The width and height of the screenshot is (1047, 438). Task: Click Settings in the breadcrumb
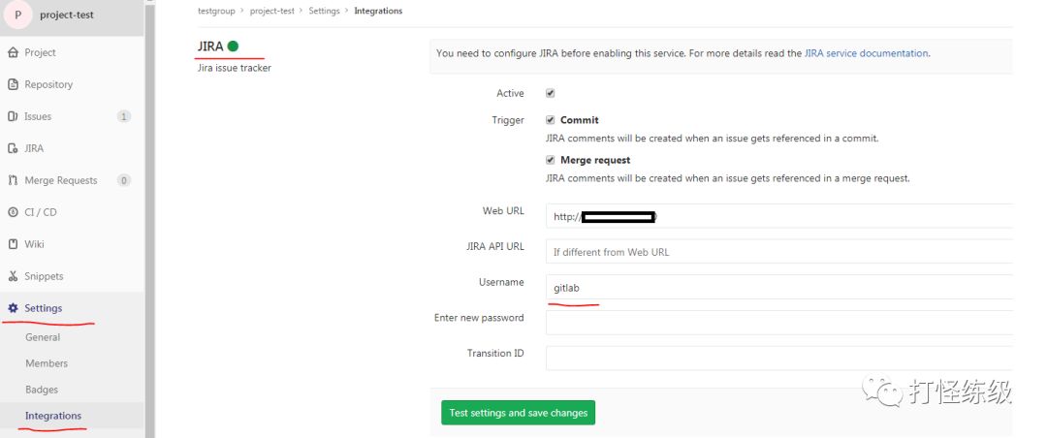point(324,11)
